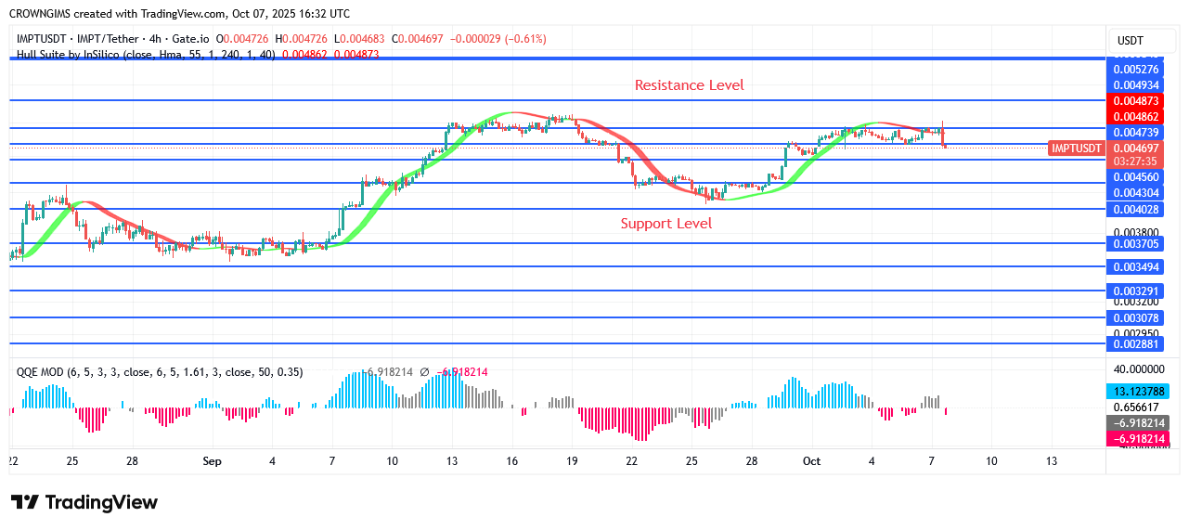1189x530 pixels.
Task: Click the 0.005276 price axis label
Action: pyautogui.click(x=1137, y=70)
